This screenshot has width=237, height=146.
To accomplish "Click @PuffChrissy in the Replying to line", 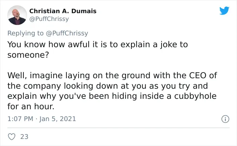I will (x=67, y=33).
